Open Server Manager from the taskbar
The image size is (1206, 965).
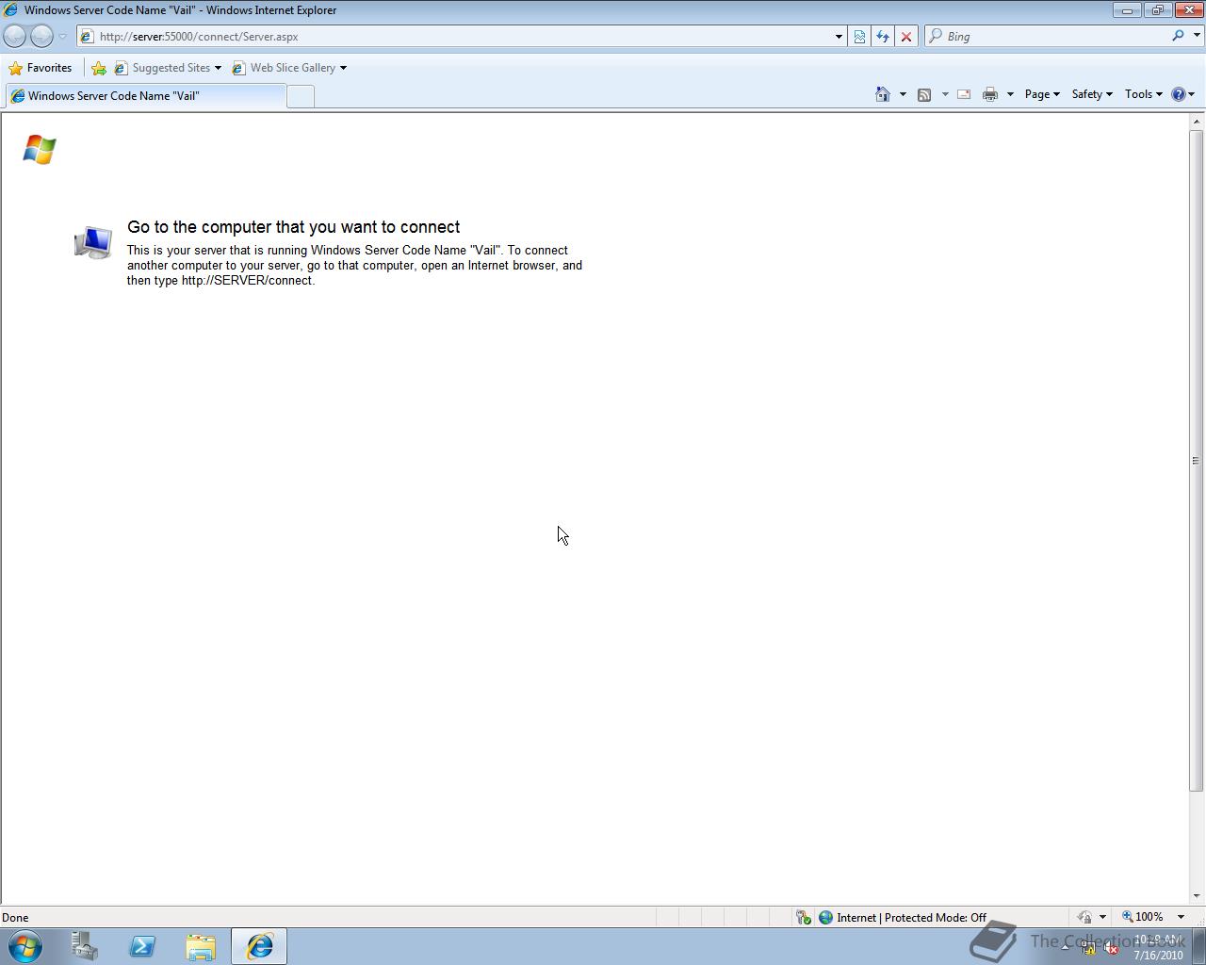click(x=84, y=946)
